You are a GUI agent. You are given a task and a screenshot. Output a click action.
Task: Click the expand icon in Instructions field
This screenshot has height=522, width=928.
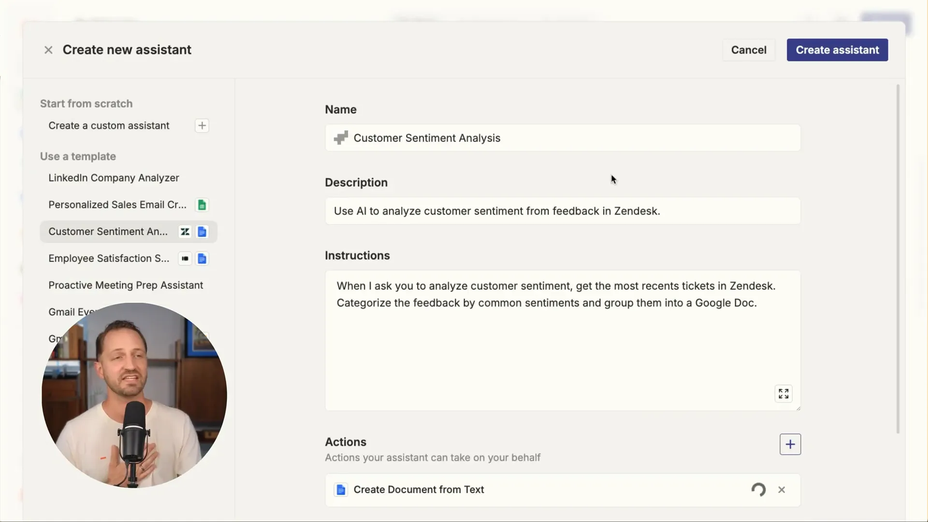[784, 394]
